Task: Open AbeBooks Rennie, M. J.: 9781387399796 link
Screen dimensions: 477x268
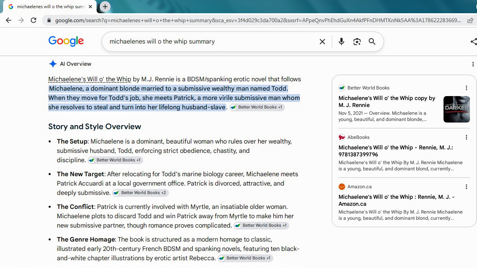Action: click(x=396, y=151)
